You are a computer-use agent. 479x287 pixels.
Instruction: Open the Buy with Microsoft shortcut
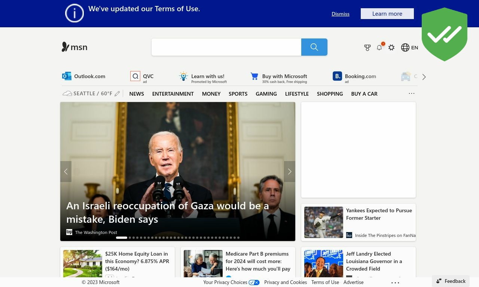[279, 77]
